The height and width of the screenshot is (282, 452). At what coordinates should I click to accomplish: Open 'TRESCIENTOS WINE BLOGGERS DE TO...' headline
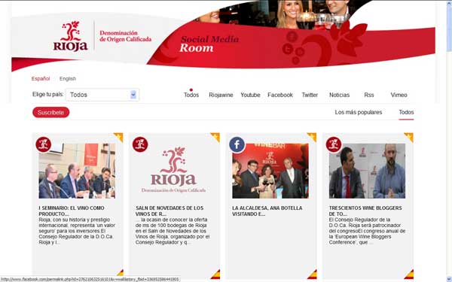click(x=365, y=211)
